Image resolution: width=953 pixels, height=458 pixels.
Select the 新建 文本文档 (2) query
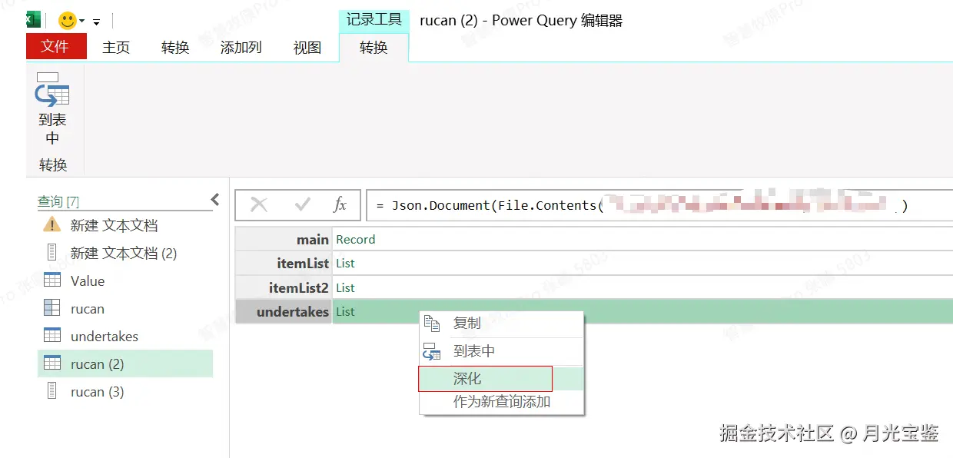coord(125,253)
